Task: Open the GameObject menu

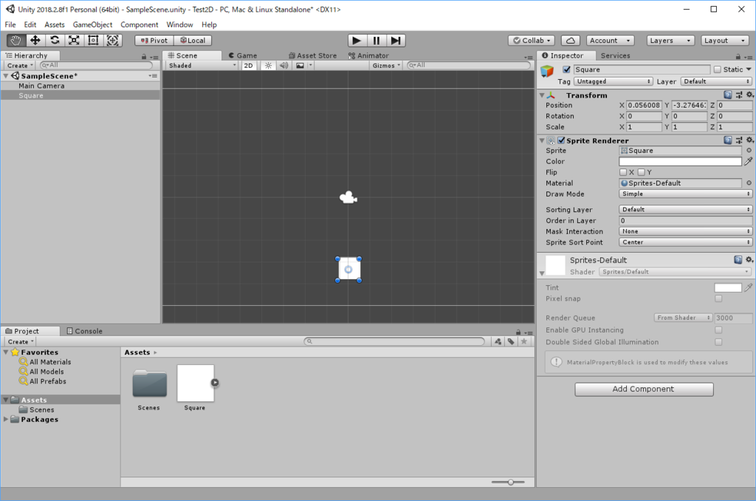Action: pos(92,24)
